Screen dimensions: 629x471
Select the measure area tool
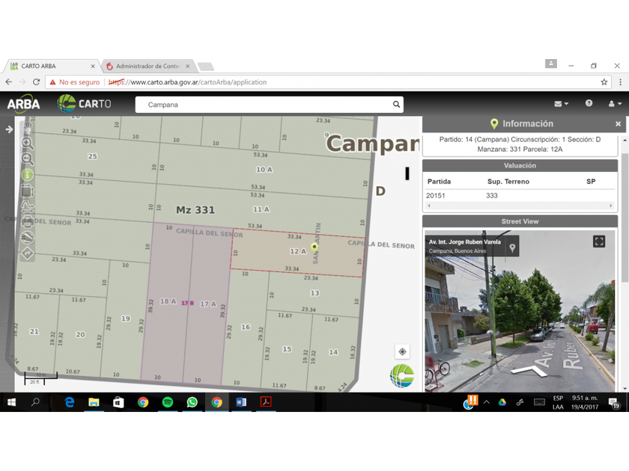click(x=28, y=191)
